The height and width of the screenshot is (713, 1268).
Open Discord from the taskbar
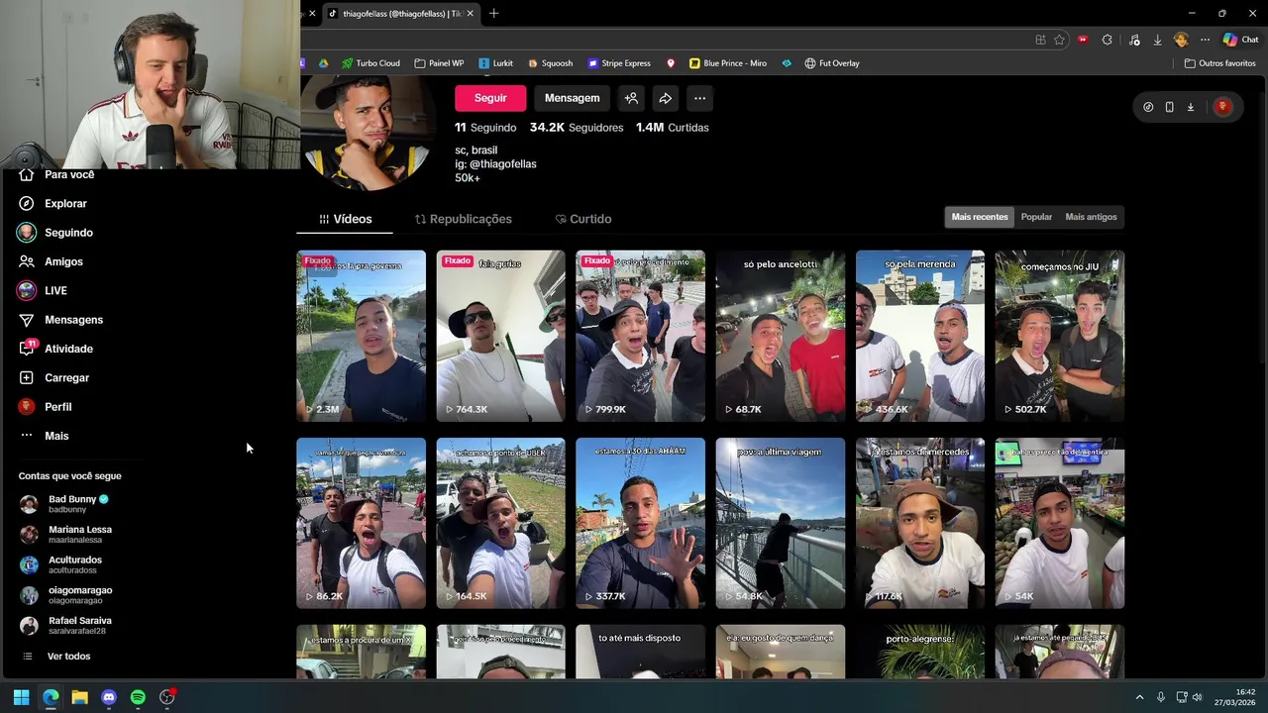(109, 697)
